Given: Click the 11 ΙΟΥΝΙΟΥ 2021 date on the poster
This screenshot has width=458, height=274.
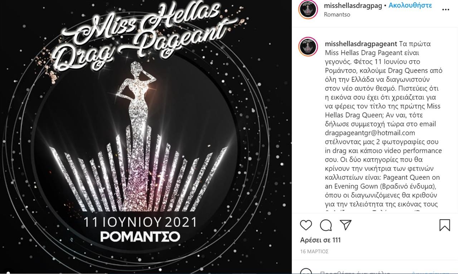Looking at the screenshot, I should (x=140, y=223).
